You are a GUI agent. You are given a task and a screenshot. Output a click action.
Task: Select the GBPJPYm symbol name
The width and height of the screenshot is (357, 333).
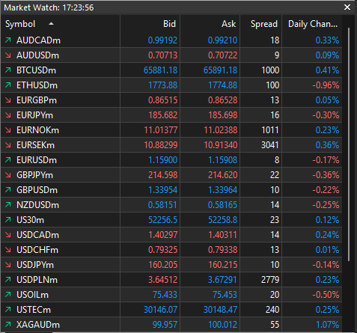(x=34, y=175)
